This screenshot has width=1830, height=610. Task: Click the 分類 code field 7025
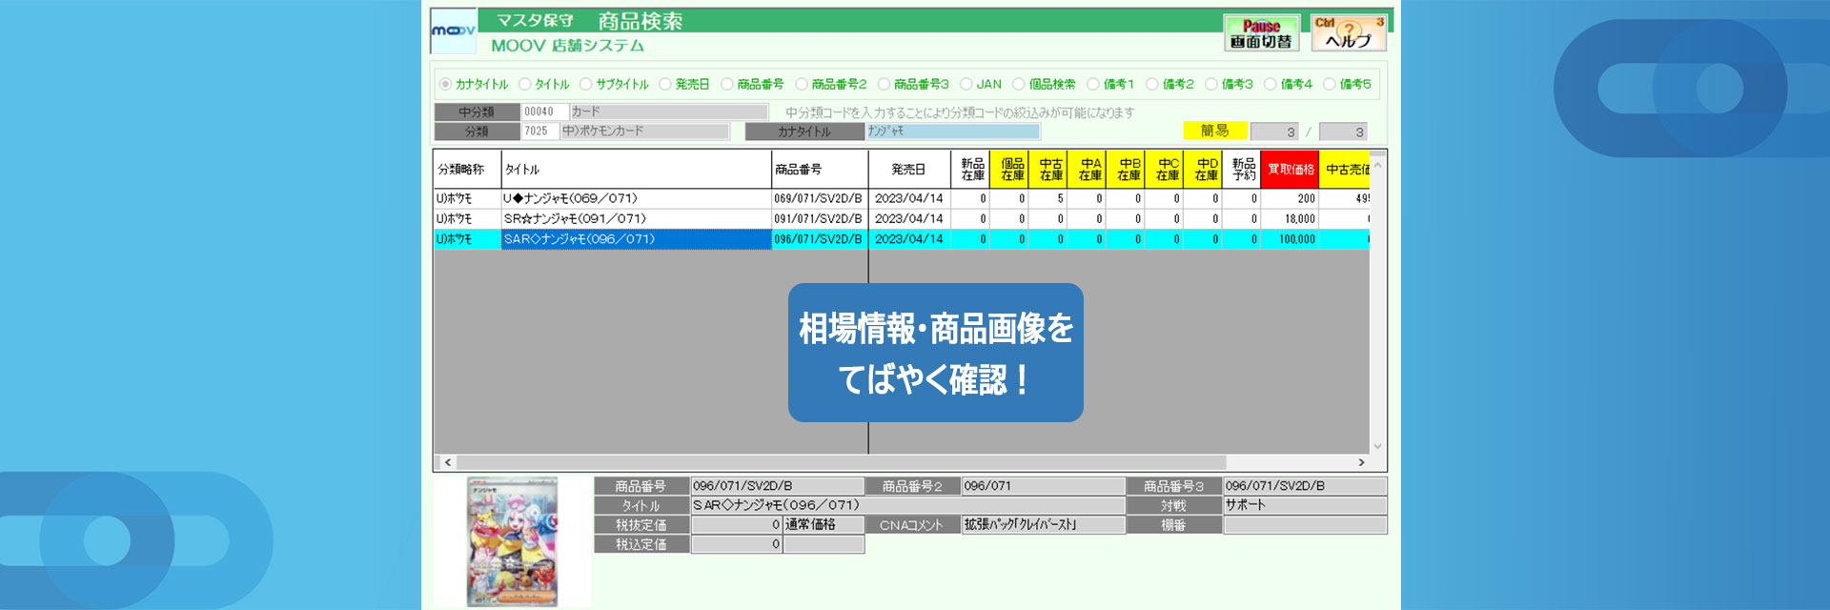coord(540,132)
